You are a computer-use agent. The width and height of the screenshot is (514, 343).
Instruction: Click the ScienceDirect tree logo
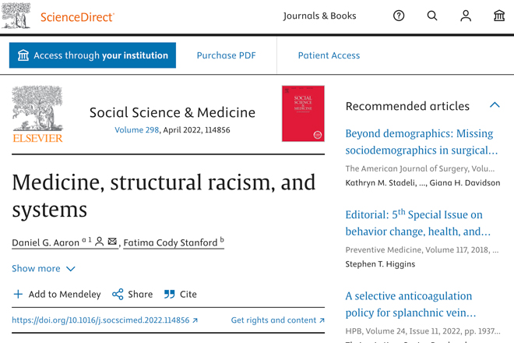click(16, 16)
